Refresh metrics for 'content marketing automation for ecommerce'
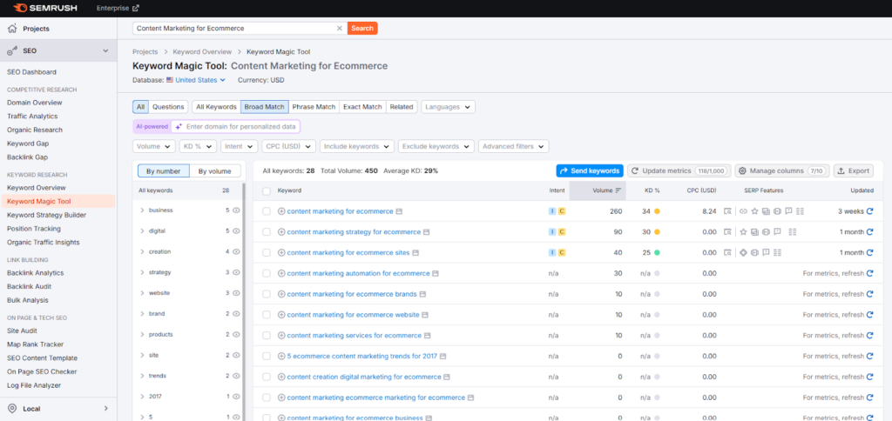The image size is (892, 421). pos(869,273)
